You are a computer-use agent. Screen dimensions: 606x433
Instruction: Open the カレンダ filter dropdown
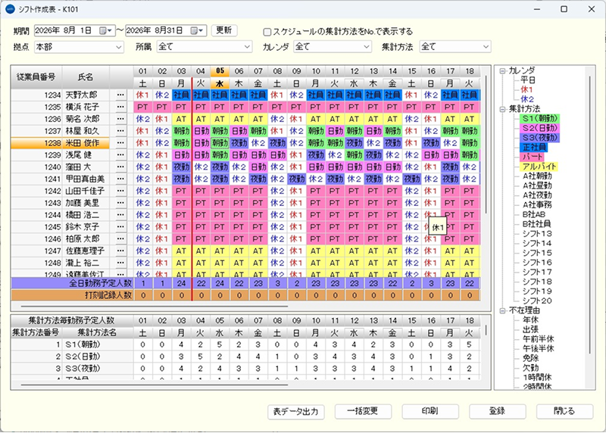tap(333, 47)
